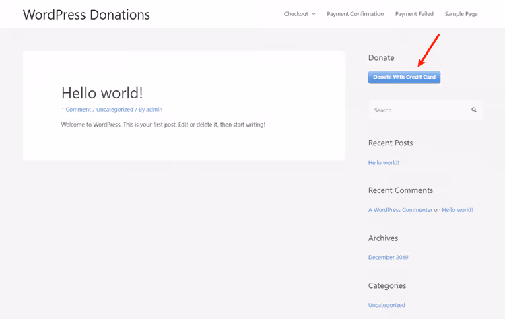Open Uncategorized under Categories
Viewport: 505px width, 319px height.
click(x=386, y=305)
